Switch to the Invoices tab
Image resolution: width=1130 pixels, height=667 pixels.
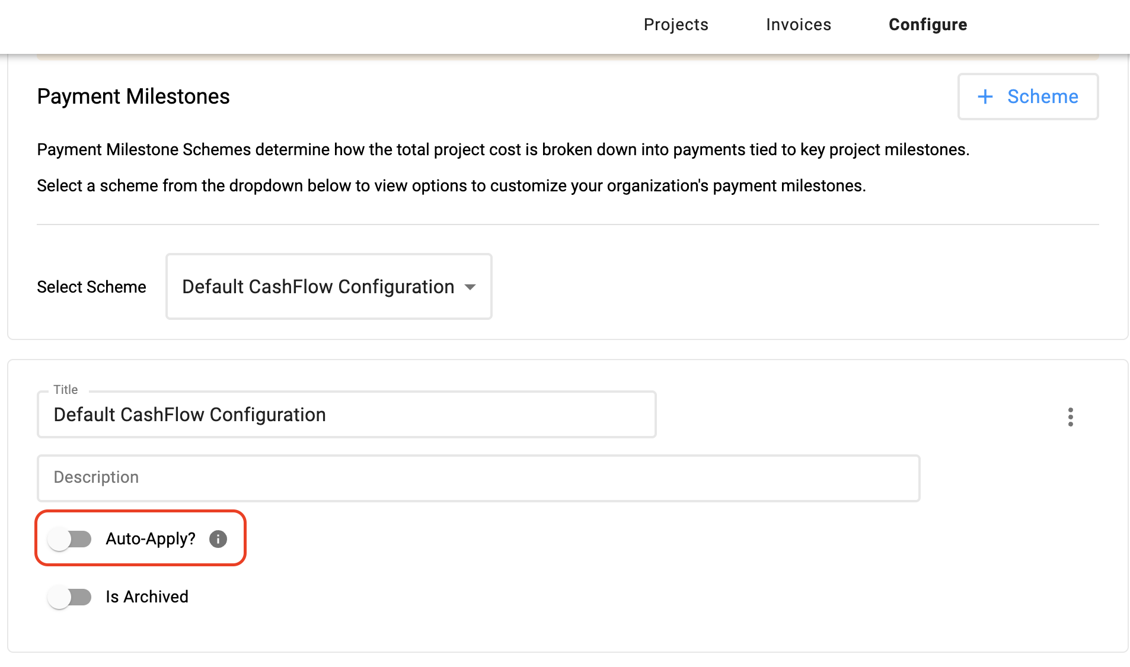[x=797, y=25]
